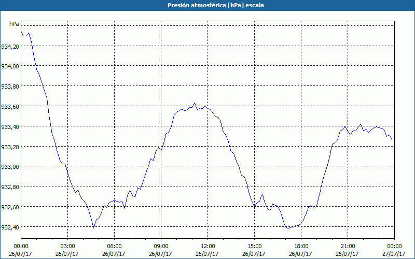This screenshot has height=259, width=415.
Task: Select the 932,60 axis label
Action: click(10, 208)
